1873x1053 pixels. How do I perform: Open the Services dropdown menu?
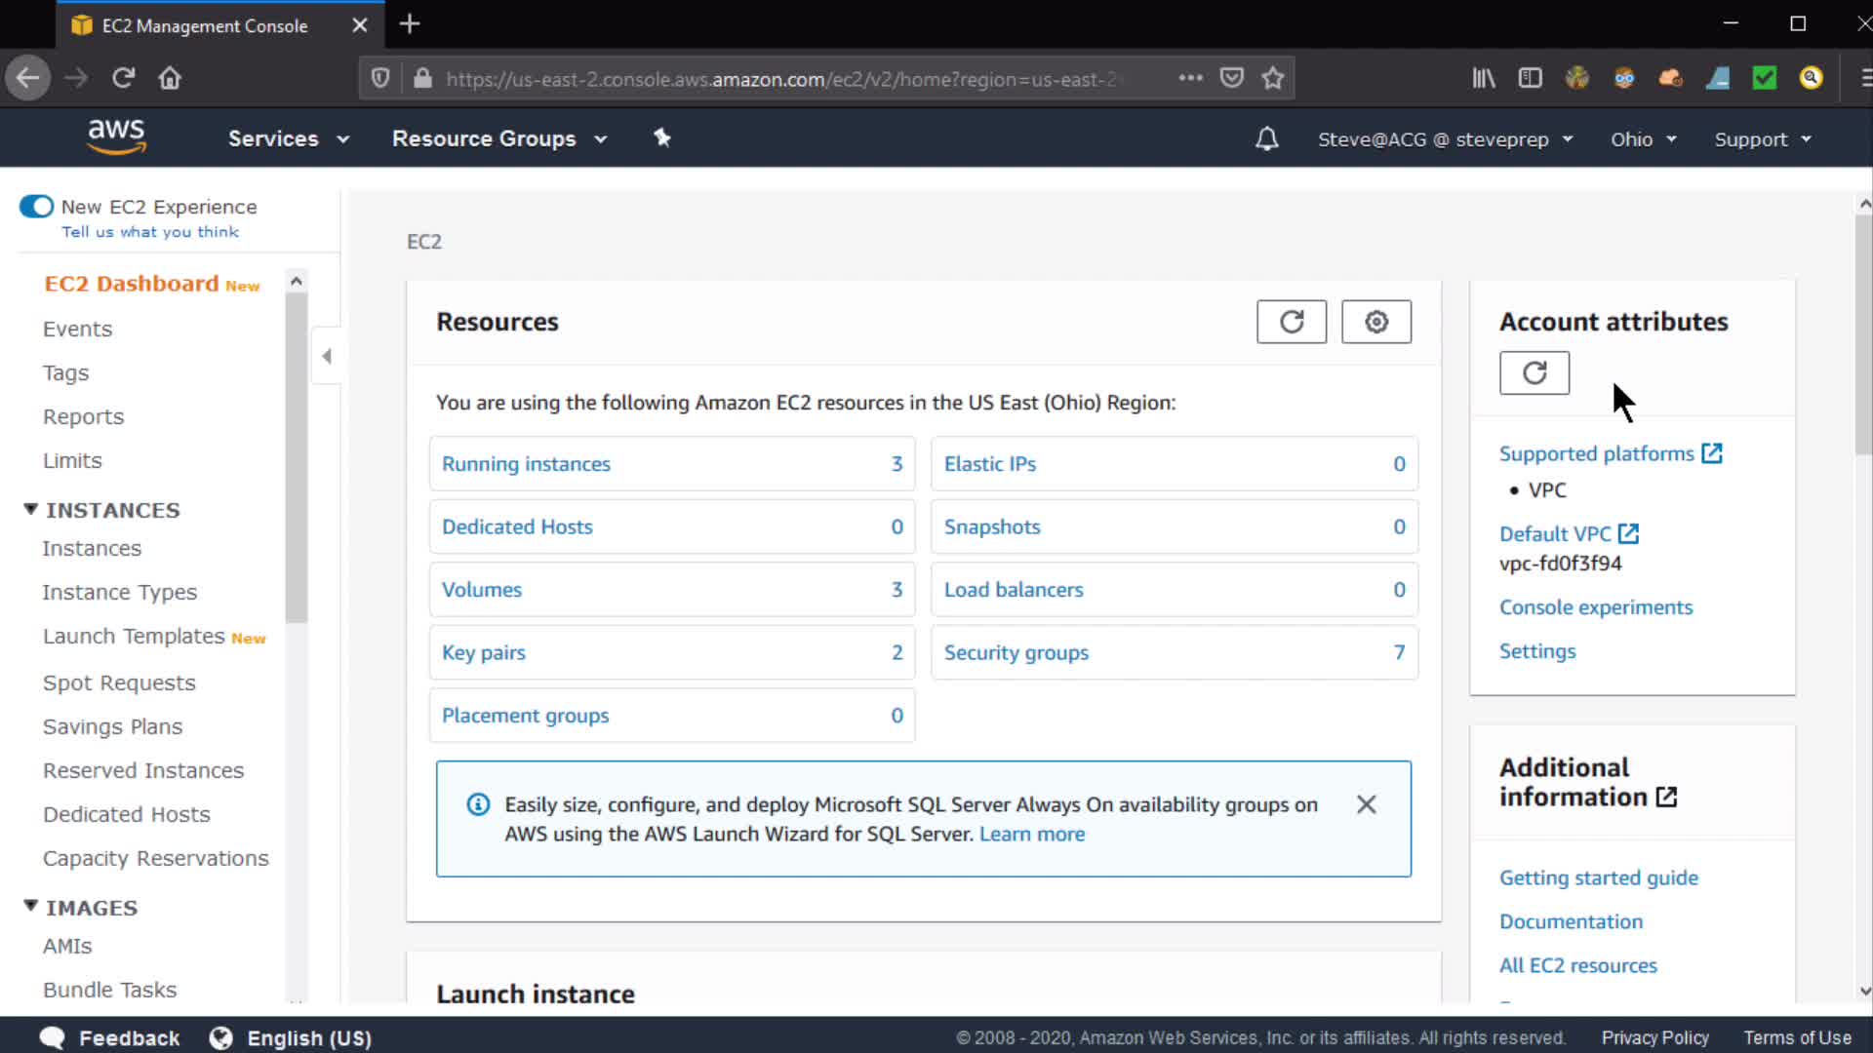pyautogui.click(x=288, y=138)
